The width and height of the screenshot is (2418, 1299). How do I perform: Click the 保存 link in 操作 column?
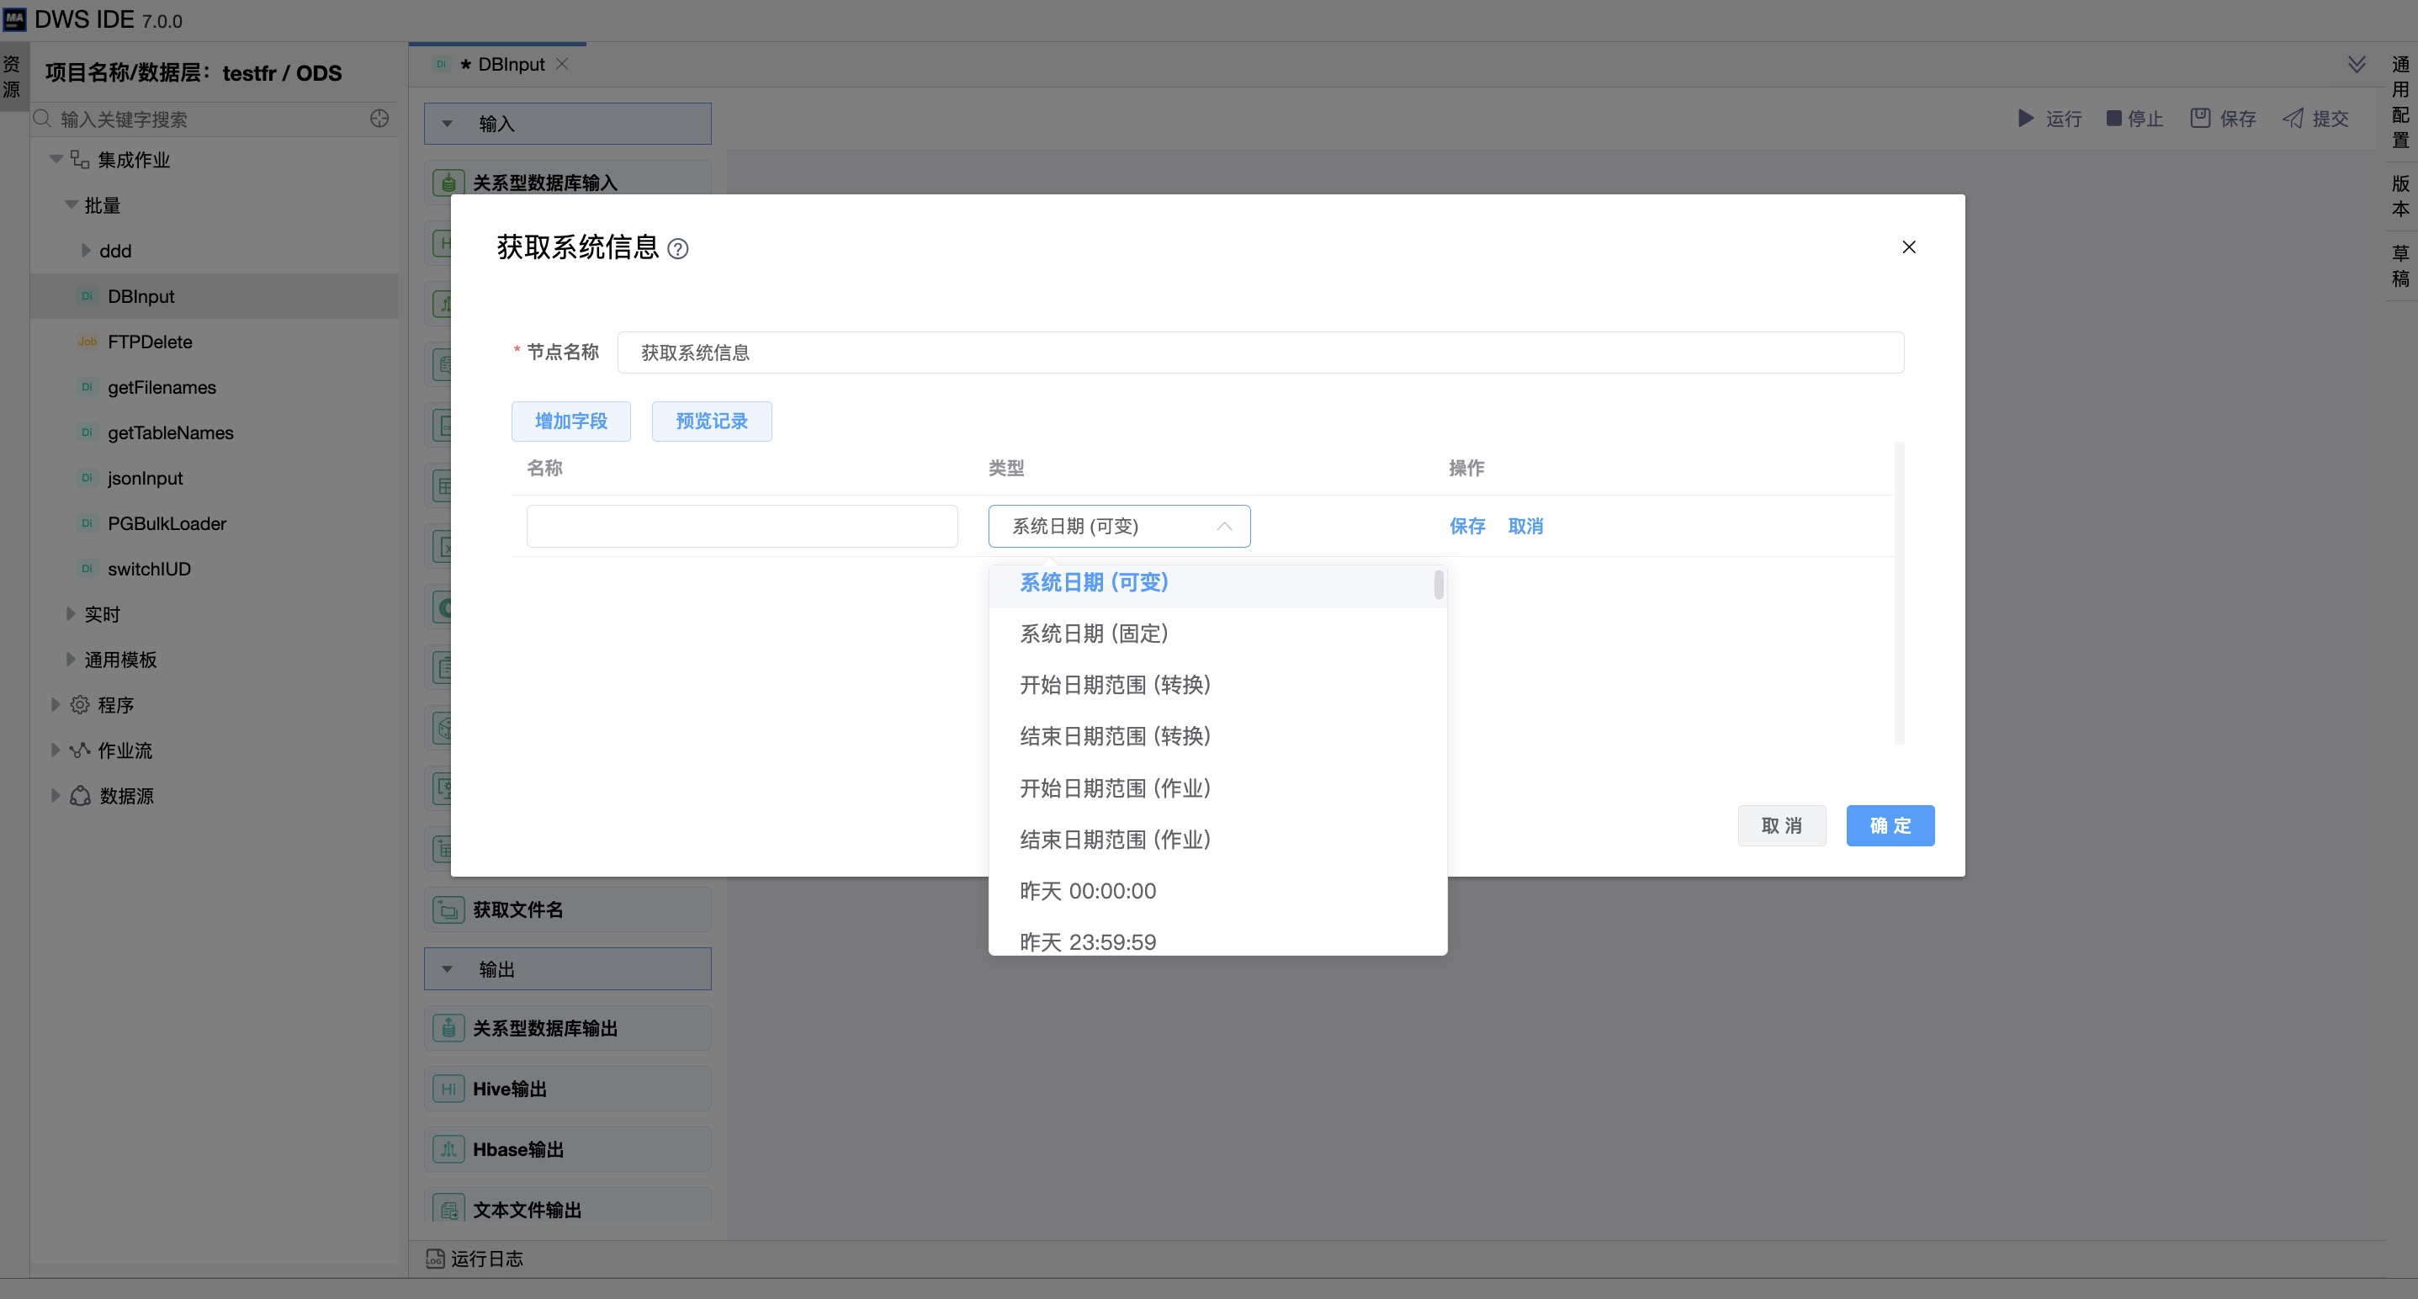point(1466,527)
